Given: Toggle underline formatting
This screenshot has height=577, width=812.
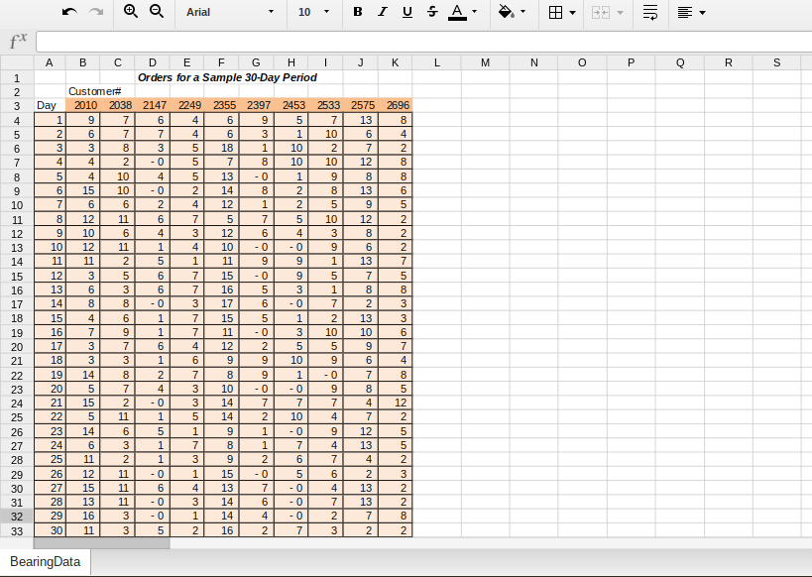Looking at the screenshot, I should pos(406,13).
